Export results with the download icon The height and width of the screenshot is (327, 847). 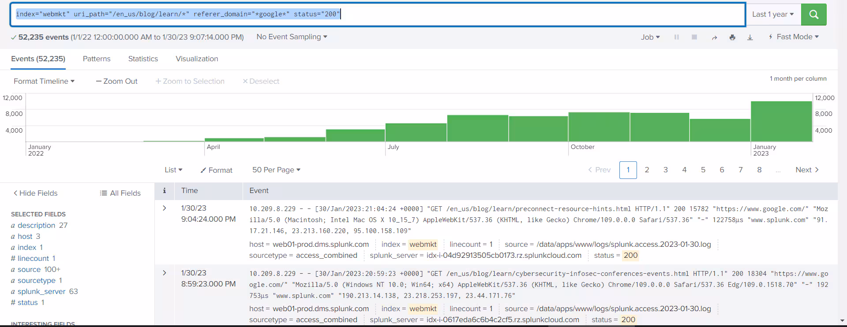(750, 37)
